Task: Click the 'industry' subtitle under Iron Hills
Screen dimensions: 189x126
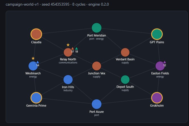Action: (x=68, y=90)
